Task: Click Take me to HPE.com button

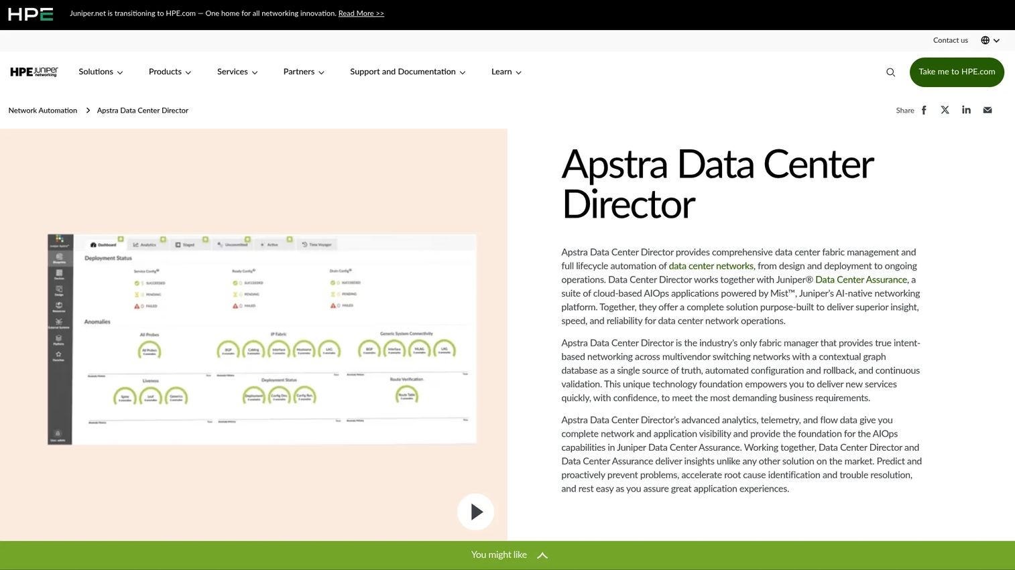Action: 957,72
